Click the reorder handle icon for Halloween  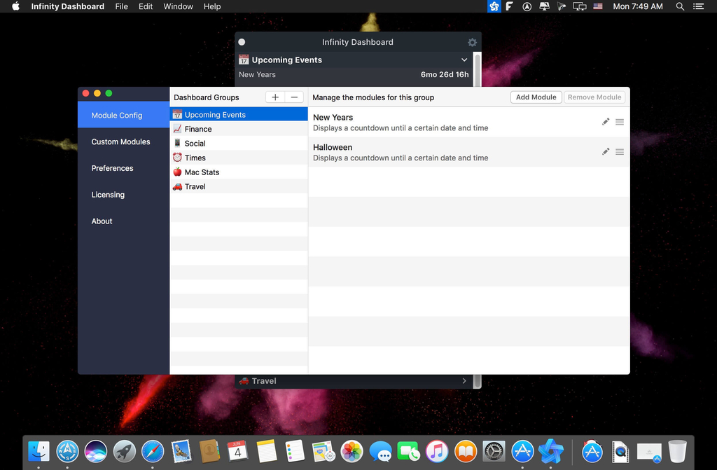[x=620, y=152]
